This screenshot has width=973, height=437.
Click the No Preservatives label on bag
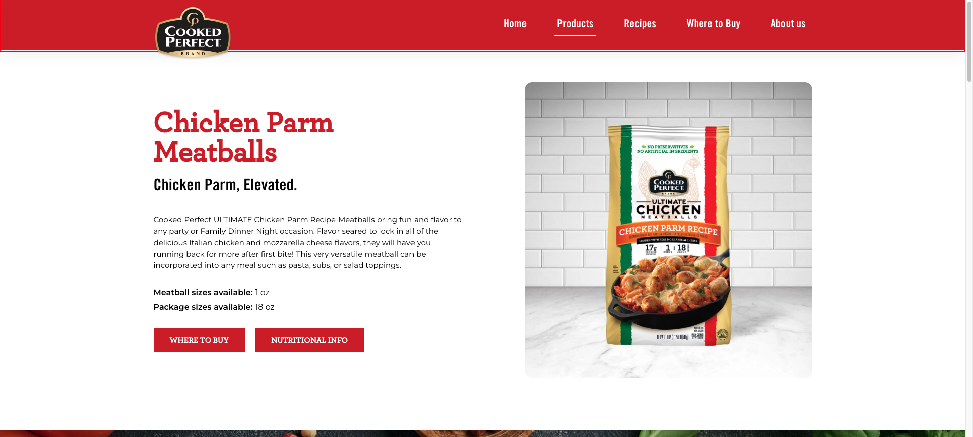[668, 149]
